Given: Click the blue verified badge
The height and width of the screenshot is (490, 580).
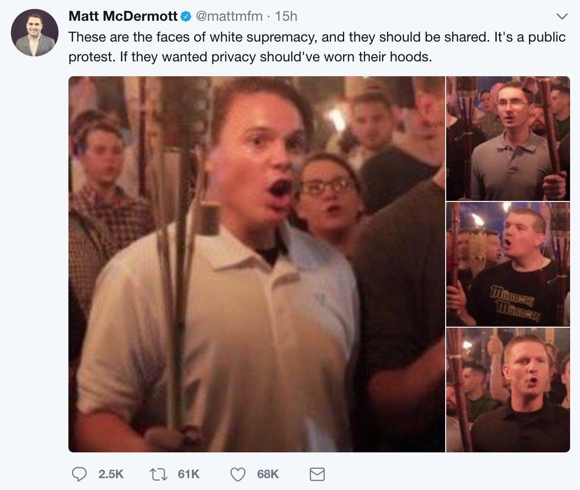Looking at the screenshot, I should click(185, 16).
